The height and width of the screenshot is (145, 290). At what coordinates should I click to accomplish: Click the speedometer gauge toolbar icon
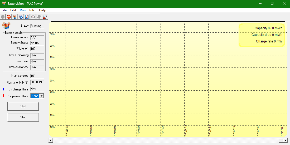[x=33, y=17]
